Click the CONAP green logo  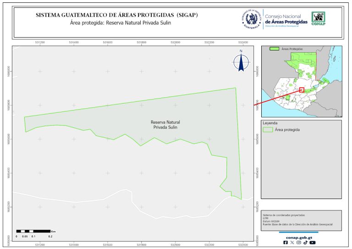click(319, 18)
